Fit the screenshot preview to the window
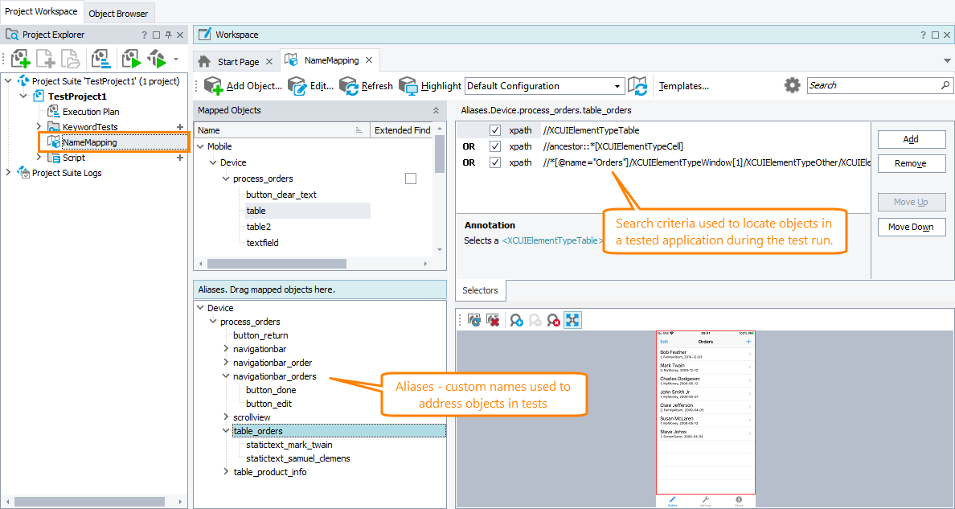Viewport: 955px width, 509px height. click(572, 319)
